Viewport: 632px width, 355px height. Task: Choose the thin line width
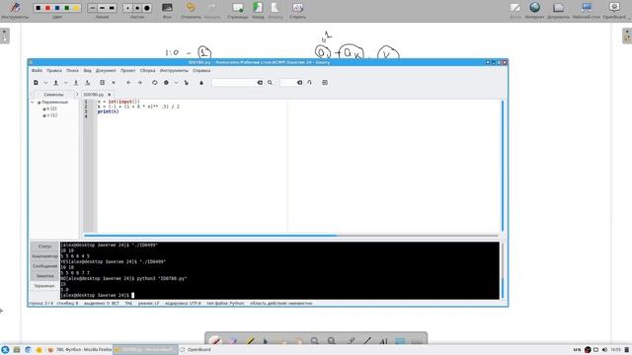tap(93, 8)
